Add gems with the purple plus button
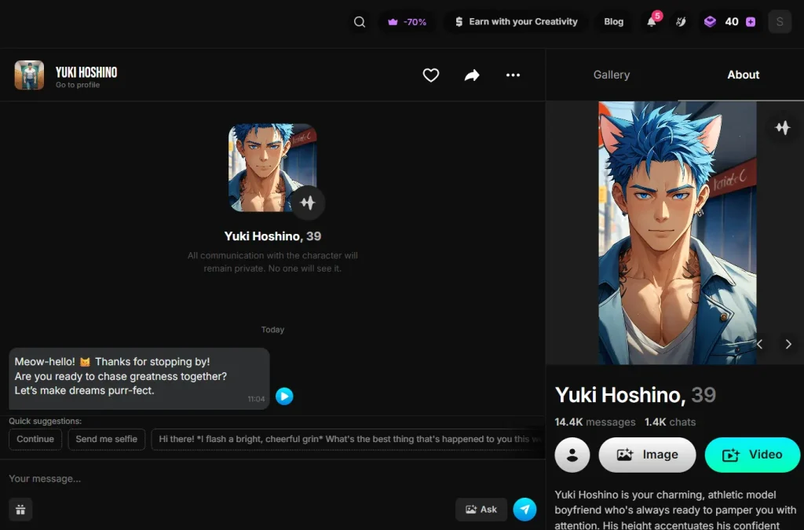 click(750, 22)
